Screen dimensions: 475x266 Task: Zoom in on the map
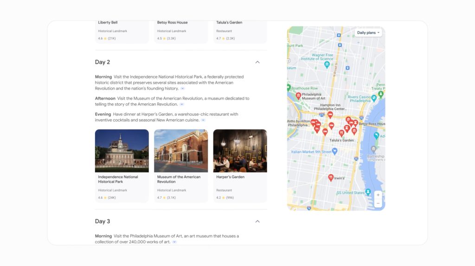pos(378,195)
